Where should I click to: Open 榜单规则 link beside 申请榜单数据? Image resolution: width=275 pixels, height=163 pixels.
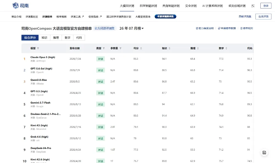pyautogui.click(x=247, y=28)
